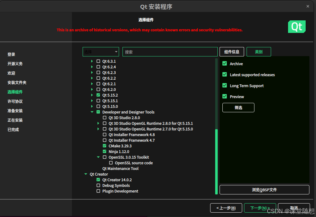316x217 pixels.
Task: Select the Qt 6.2.1 tree row
Action: [109, 84]
